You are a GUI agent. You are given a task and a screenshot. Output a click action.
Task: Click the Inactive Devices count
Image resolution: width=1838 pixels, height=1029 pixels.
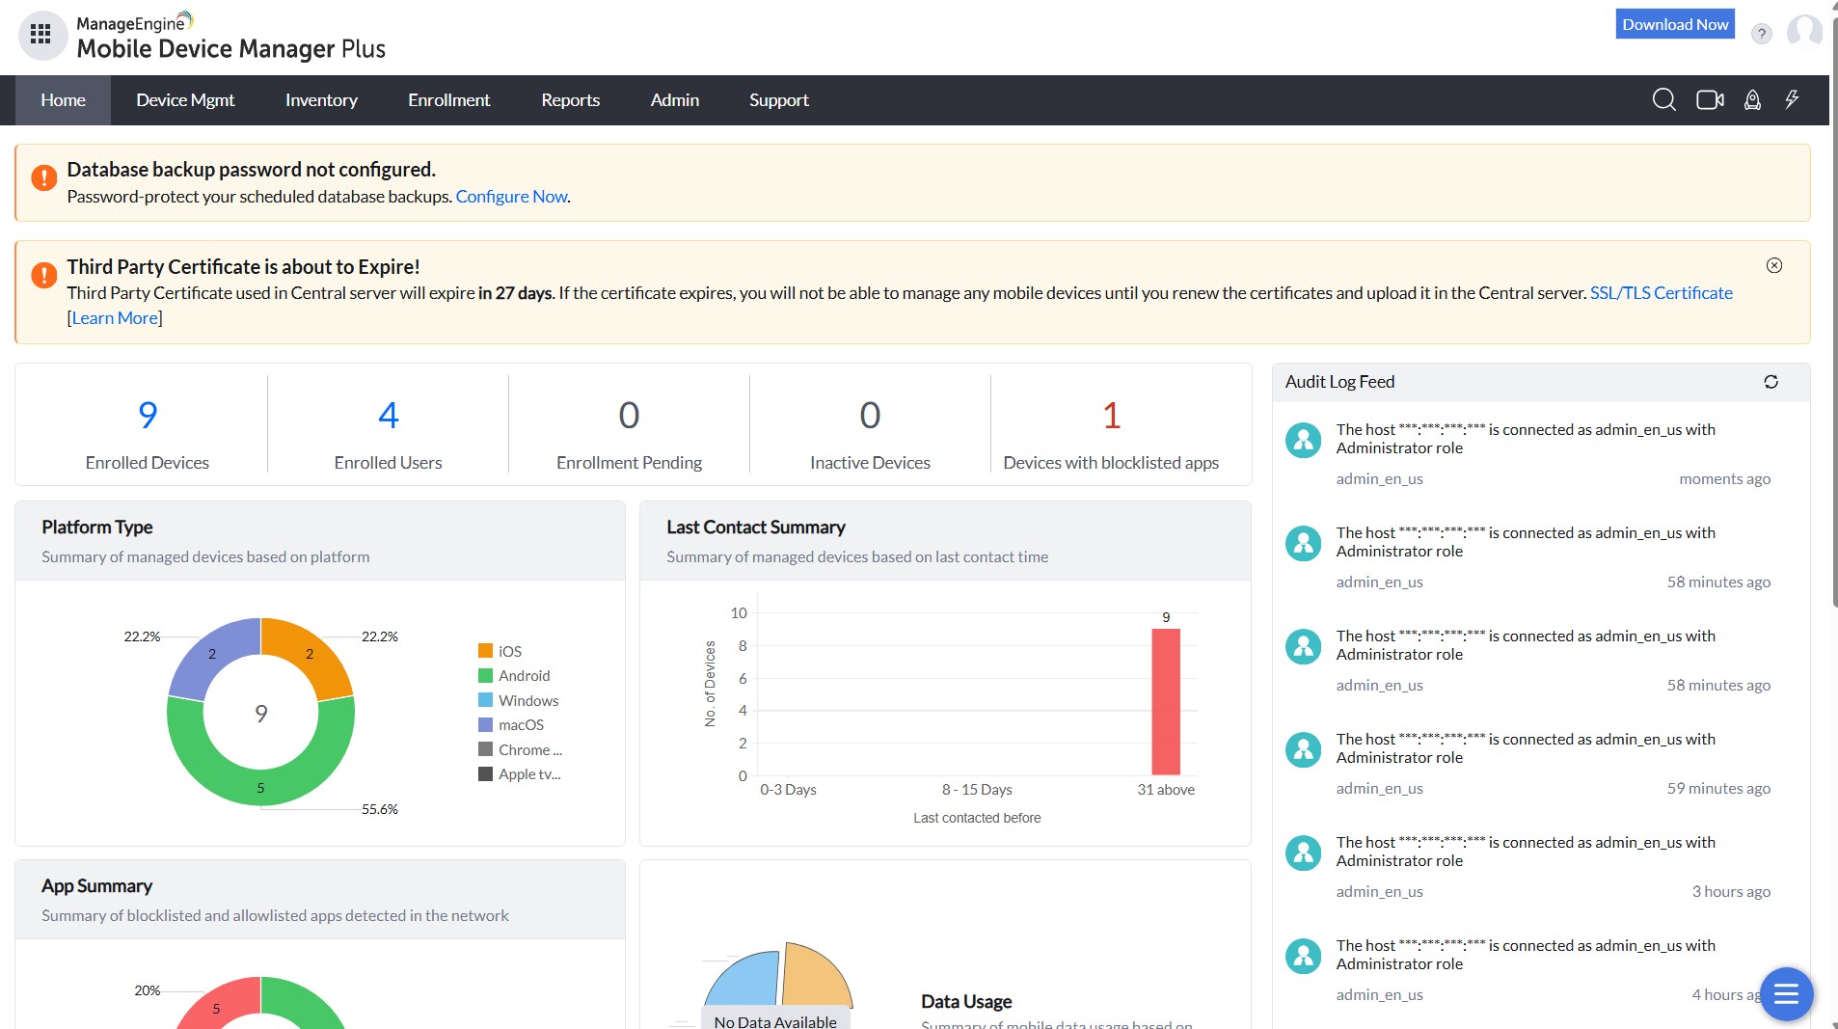(870, 415)
